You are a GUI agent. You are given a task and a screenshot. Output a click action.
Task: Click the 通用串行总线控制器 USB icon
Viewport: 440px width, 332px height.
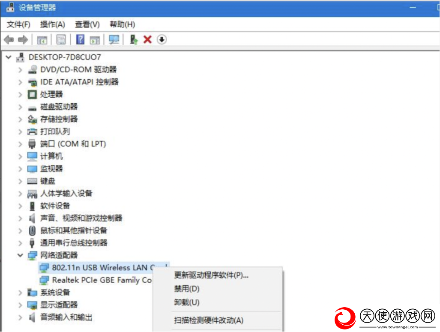[x=32, y=243]
